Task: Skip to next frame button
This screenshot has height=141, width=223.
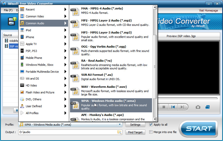Action: pos(182,107)
